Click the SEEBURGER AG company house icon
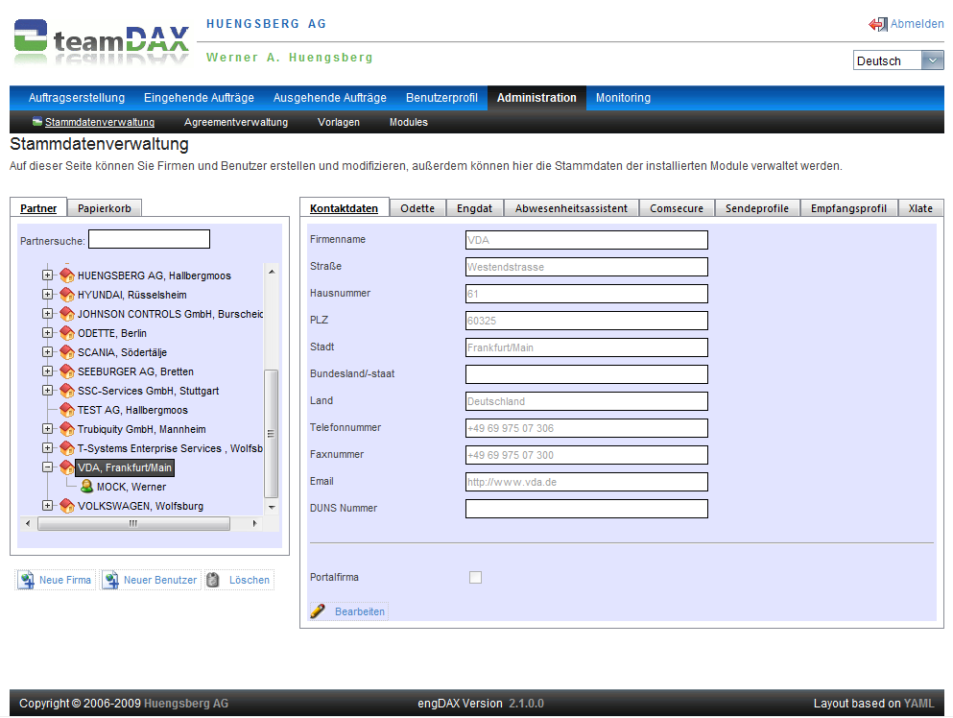 pyautogui.click(x=67, y=371)
